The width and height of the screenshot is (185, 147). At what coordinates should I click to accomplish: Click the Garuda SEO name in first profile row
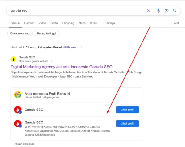click(34, 110)
